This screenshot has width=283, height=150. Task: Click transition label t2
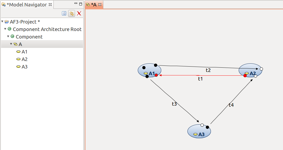point(208,70)
